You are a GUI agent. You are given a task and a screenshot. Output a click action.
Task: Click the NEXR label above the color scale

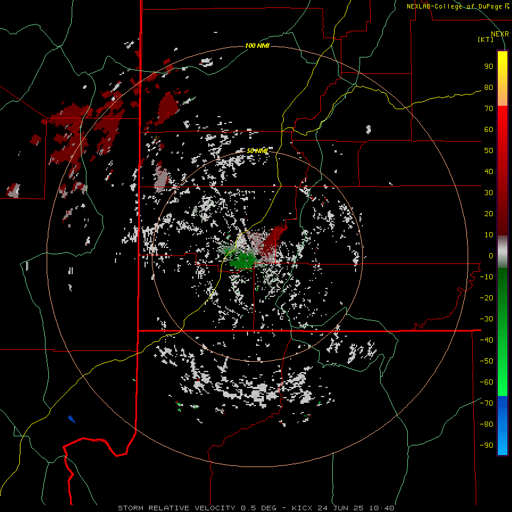point(499,34)
